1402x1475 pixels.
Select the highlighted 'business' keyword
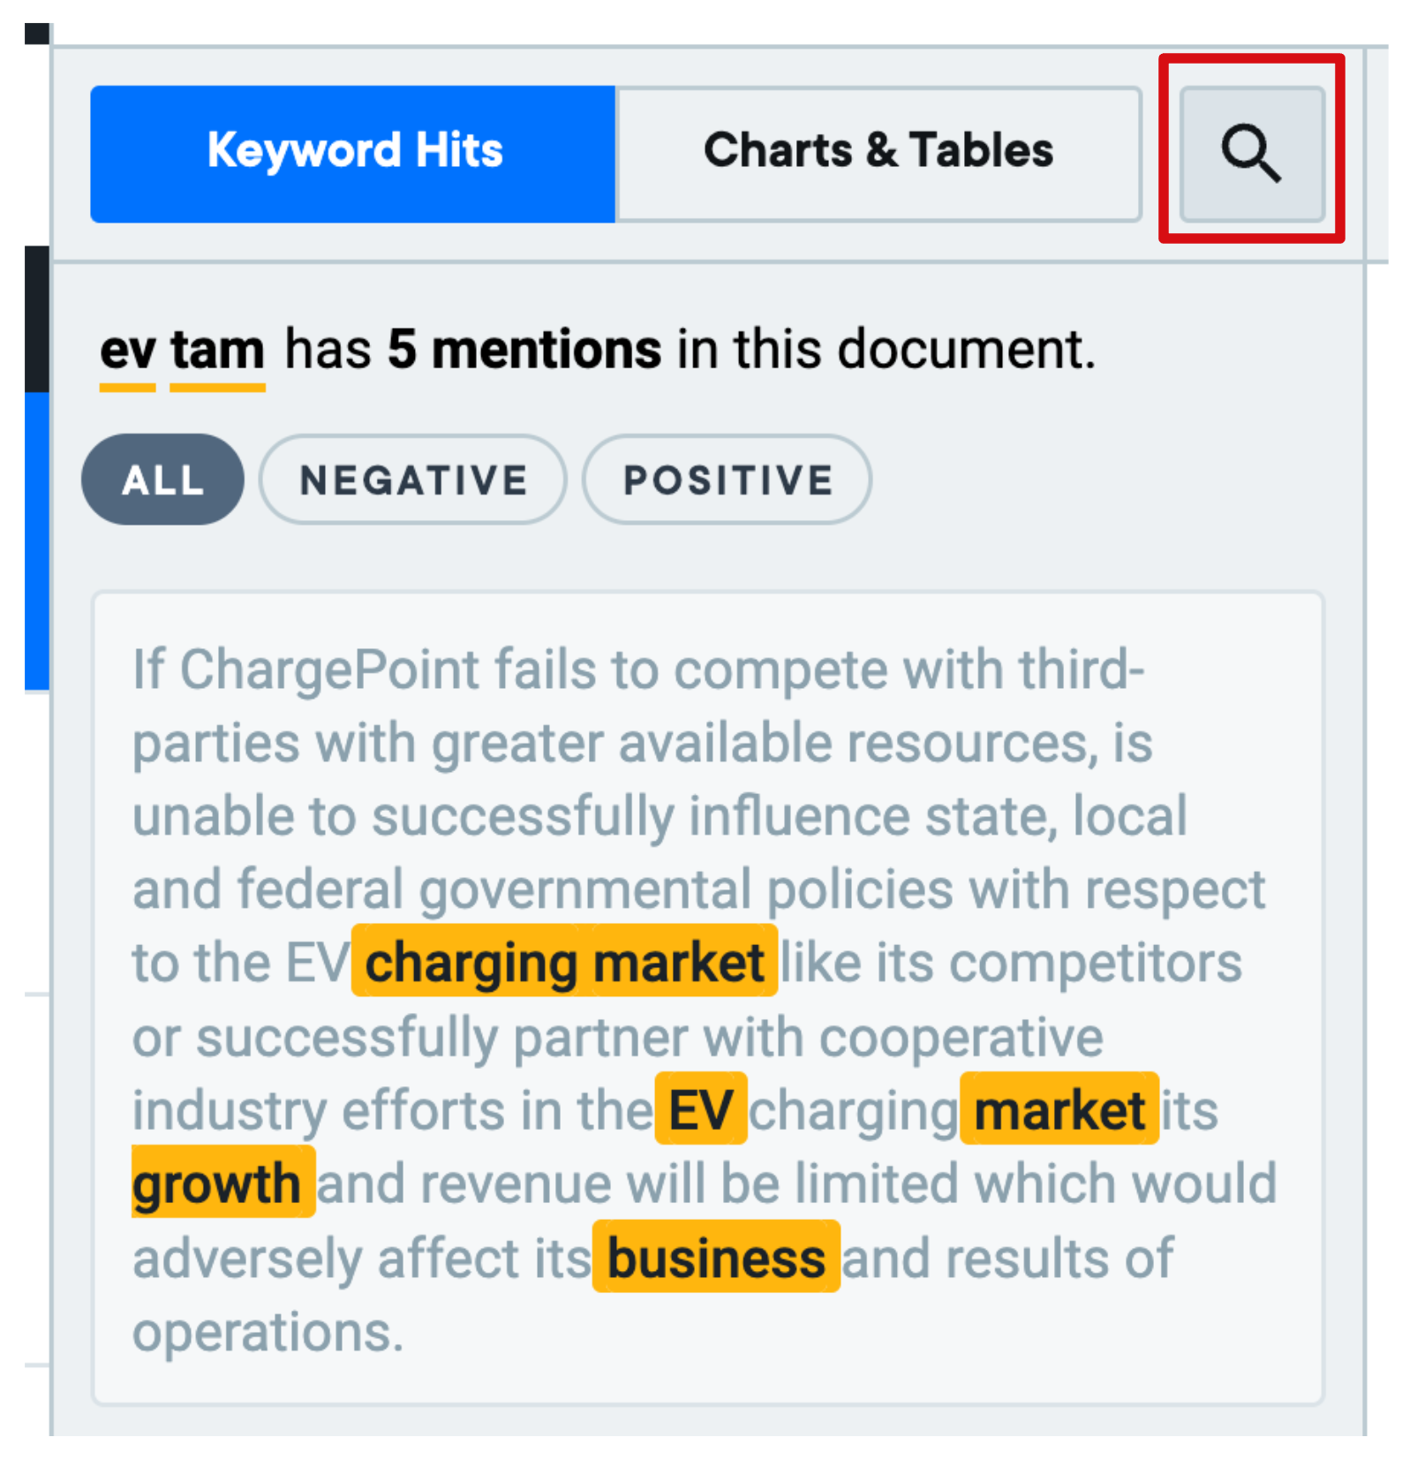tap(716, 1257)
